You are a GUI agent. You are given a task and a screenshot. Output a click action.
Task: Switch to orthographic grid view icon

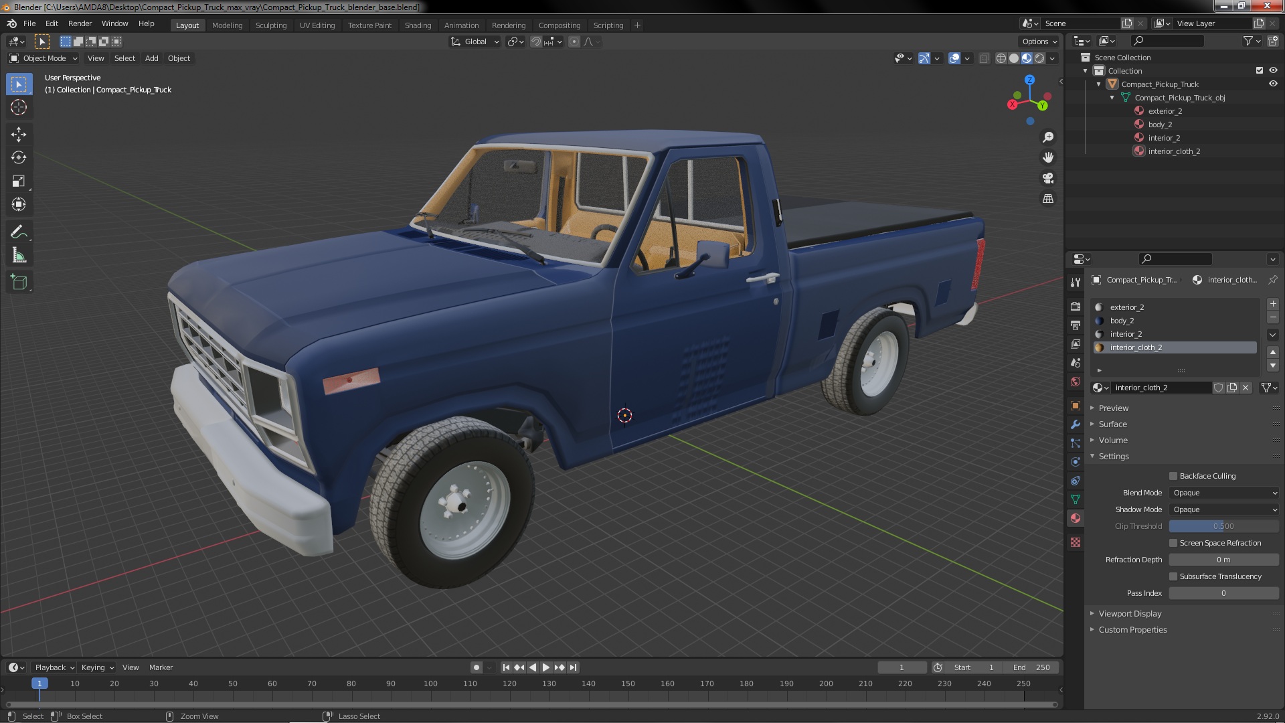tap(1048, 199)
